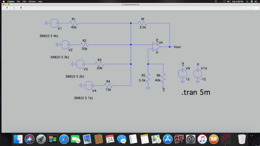The height and width of the screenshot is (146, 260).
Task: Click the Vout net label
Action: (177, 47)
